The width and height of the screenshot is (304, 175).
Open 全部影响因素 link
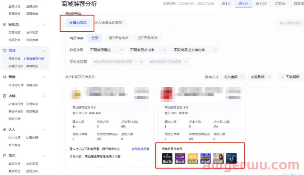point(140,149)
